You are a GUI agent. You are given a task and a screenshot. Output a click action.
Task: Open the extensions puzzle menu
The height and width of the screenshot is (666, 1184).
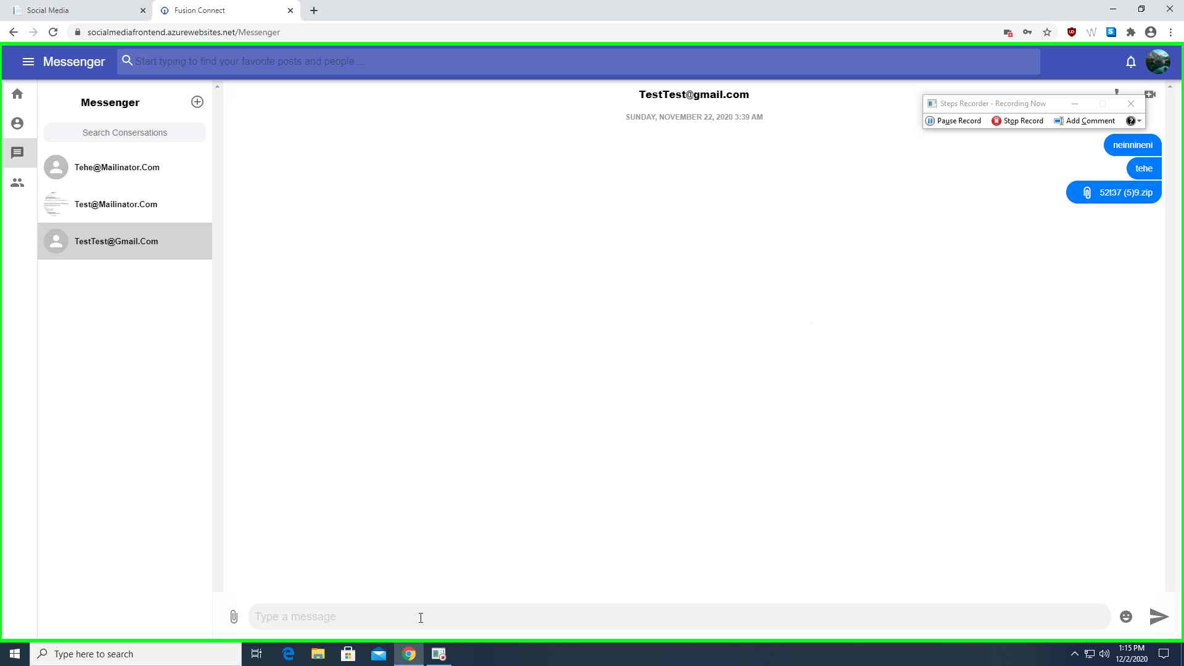1131,32
